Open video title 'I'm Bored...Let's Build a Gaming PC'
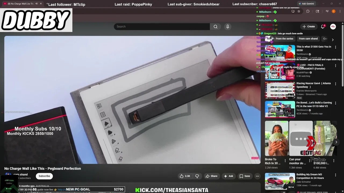Image resolution: width=344 pixels, height=193 pixels. coord(314,105)
